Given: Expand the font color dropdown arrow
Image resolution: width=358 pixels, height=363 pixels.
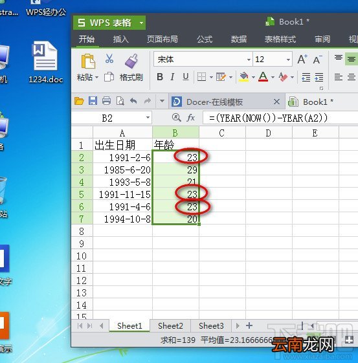Looking at the screenshot, I should 273,77.
